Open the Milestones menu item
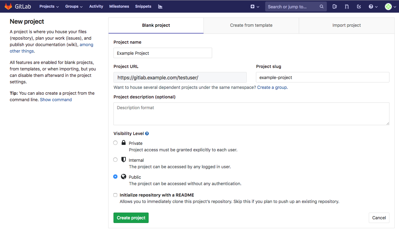This screenshot has height=231, width=399. [x=119, y=6]
